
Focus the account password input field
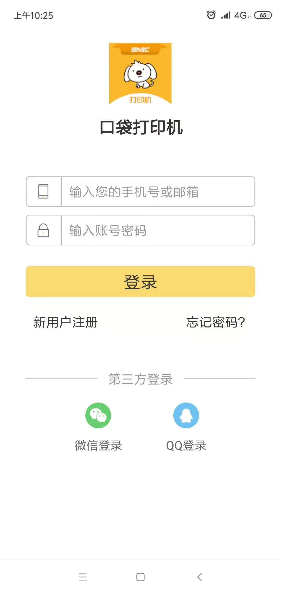click(x=158, y=230)
